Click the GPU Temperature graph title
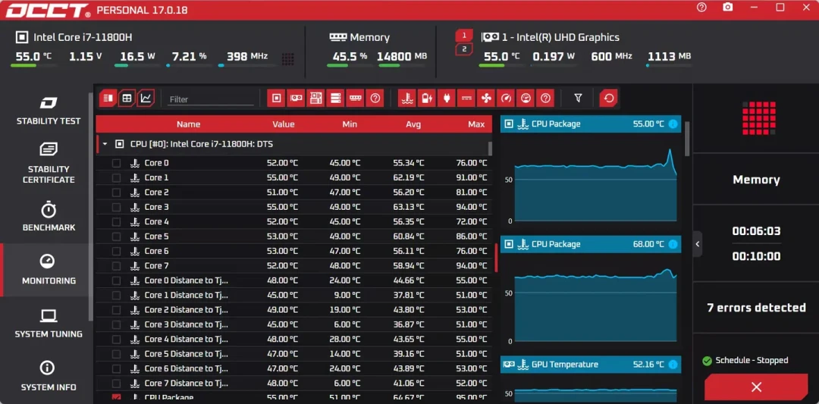Screen dimensions: 819x404 coord(565,365)
